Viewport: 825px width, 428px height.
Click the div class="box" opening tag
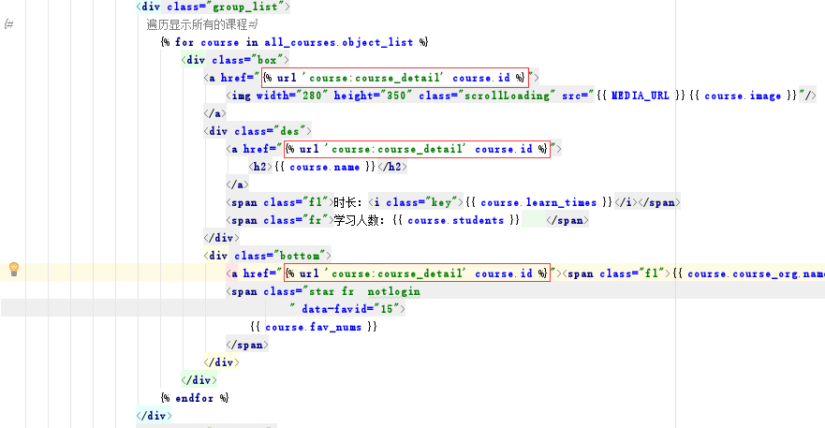pyautogui.click(x=235, y=60)
